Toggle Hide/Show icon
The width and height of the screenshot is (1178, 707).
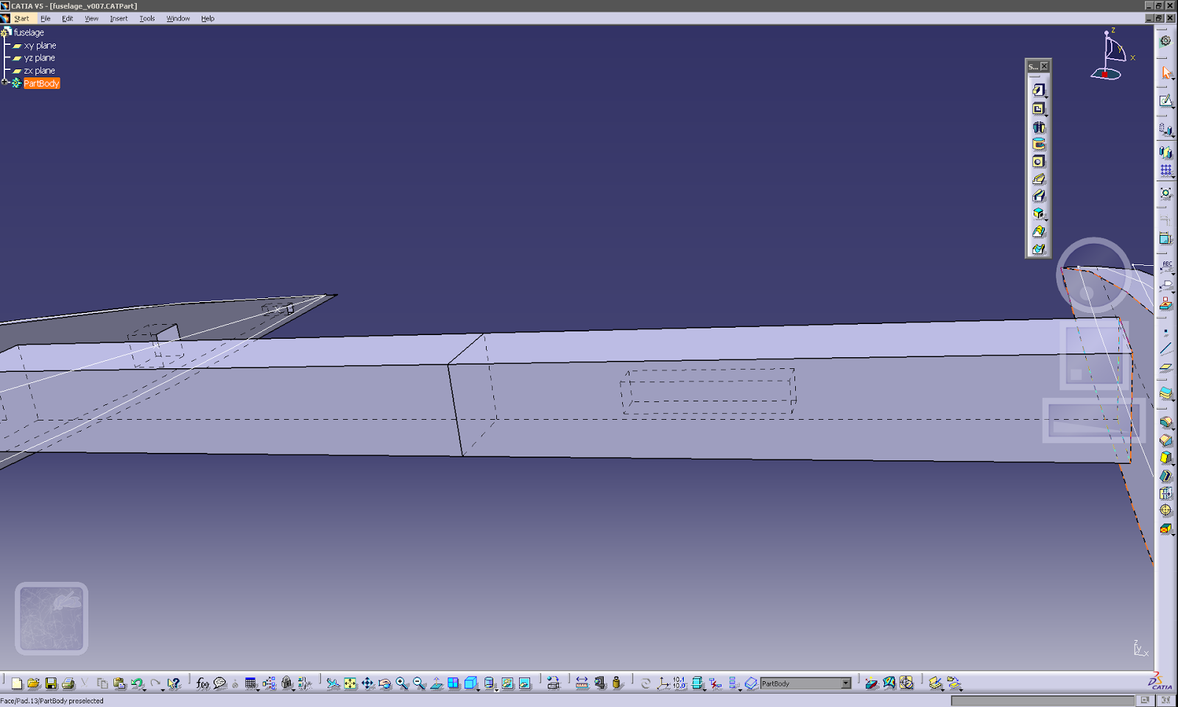click(x=507, y=683)
